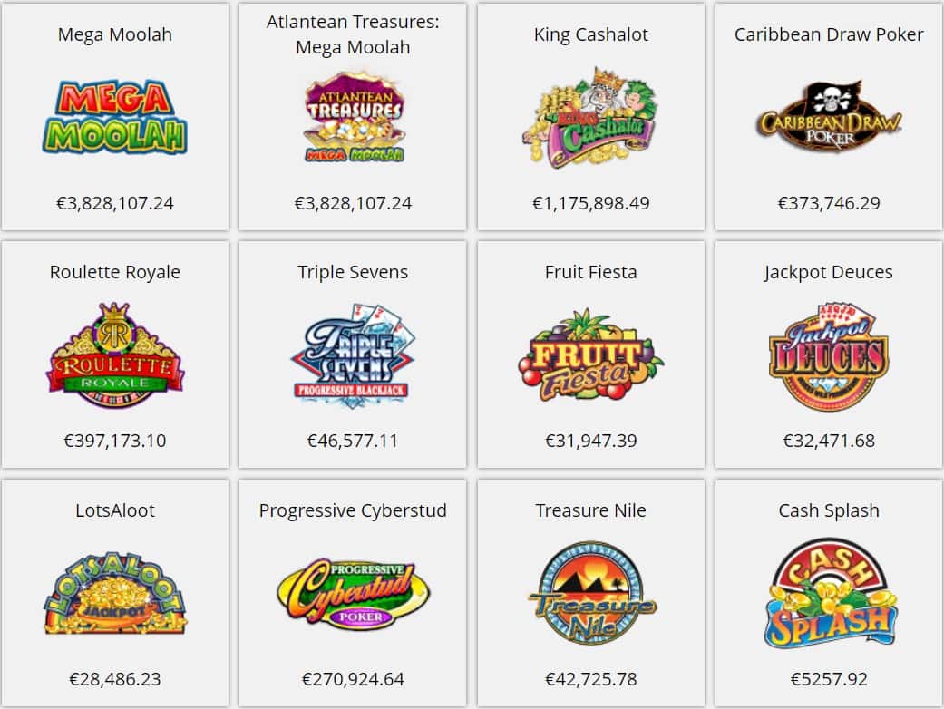Open the Mega Moolah game logo
The width and height of the screenshot is (944, 709).
click(x=114, y=118)
